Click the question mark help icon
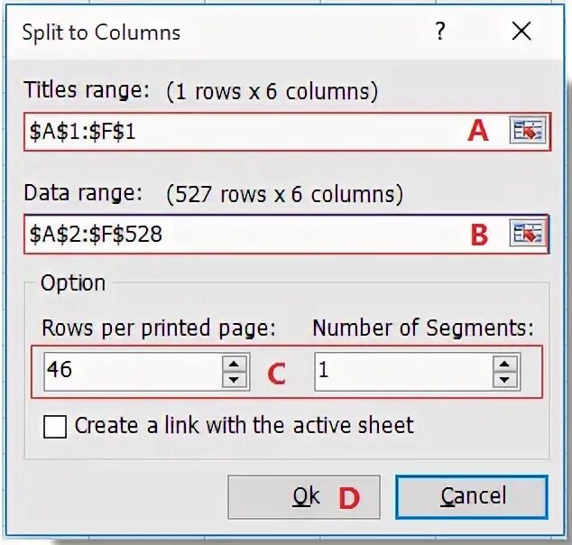Screen dimensions: 572x545 click(x=440, y=32)
